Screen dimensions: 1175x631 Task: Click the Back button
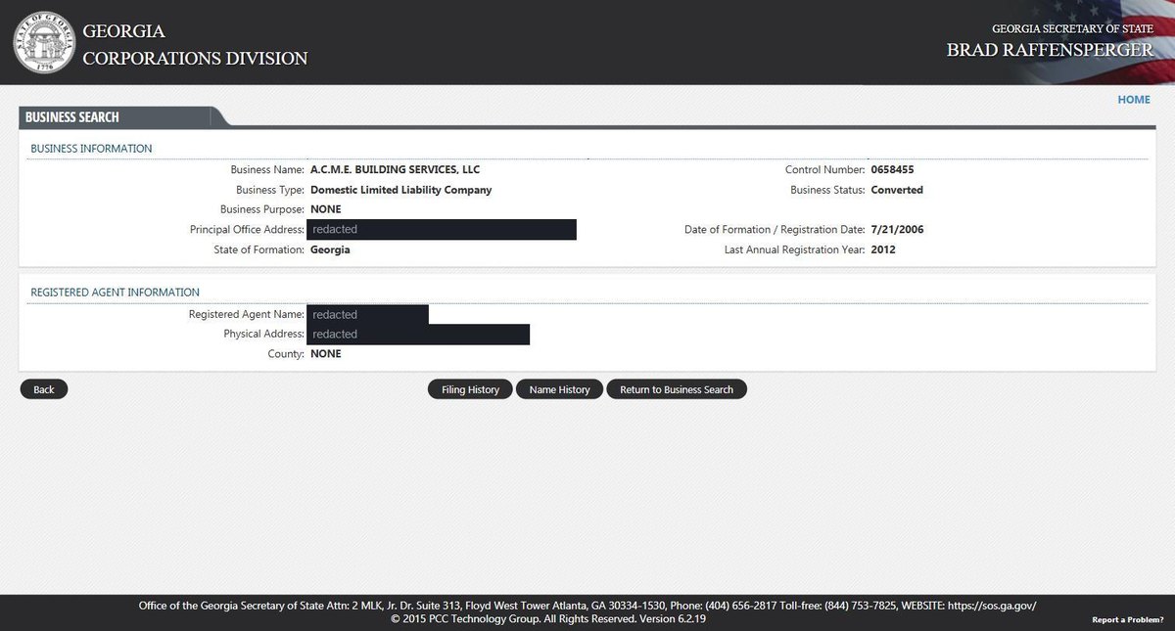click(44, 389)
